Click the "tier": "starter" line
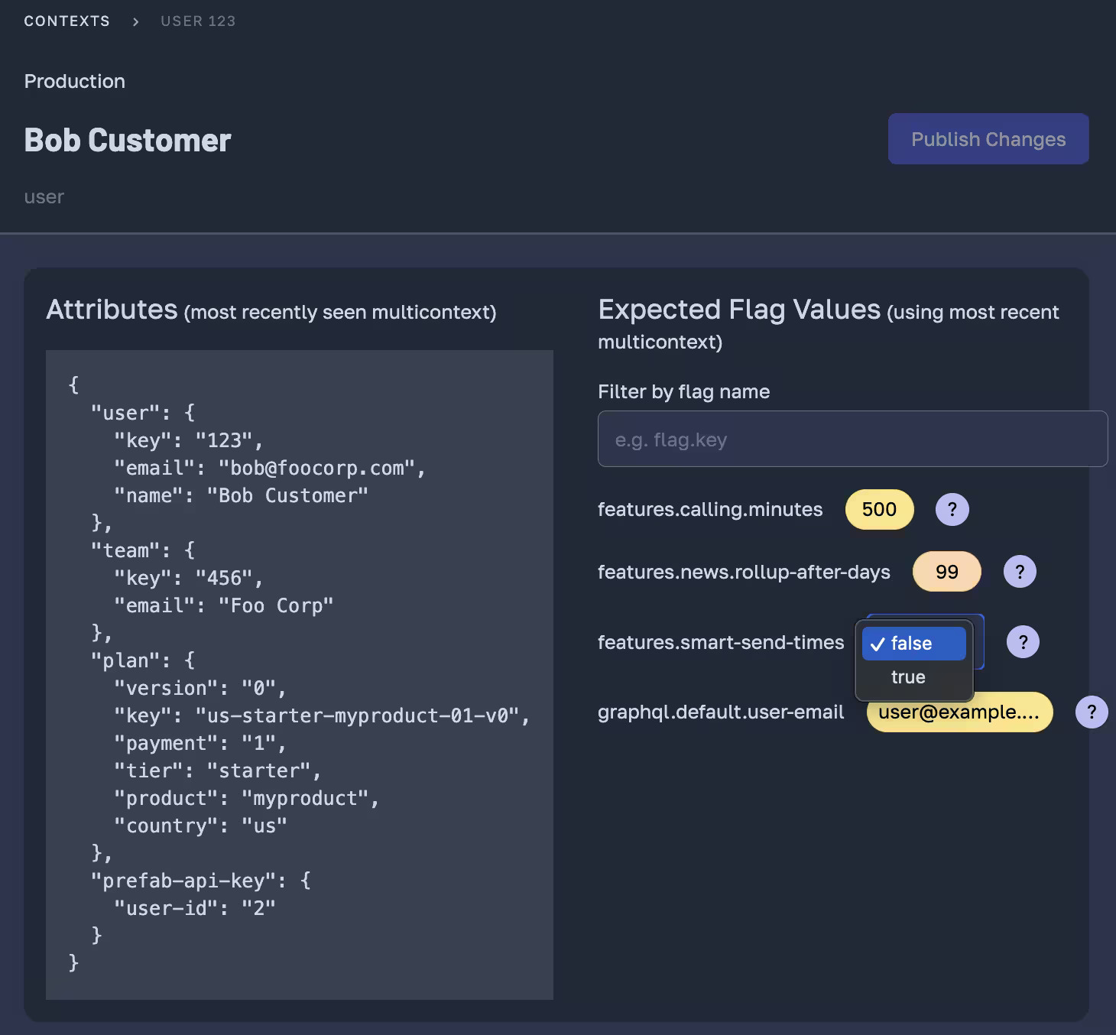 point(217,771)
